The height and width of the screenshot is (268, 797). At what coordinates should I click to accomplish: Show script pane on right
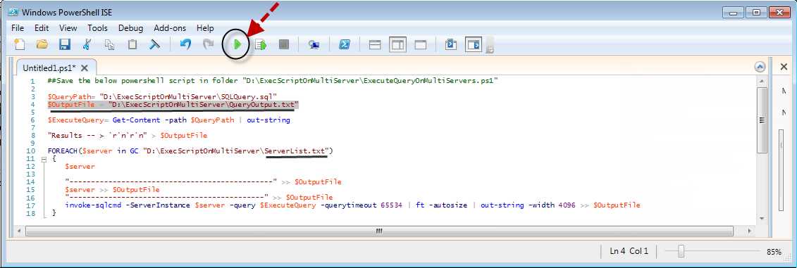click(397, 45)
